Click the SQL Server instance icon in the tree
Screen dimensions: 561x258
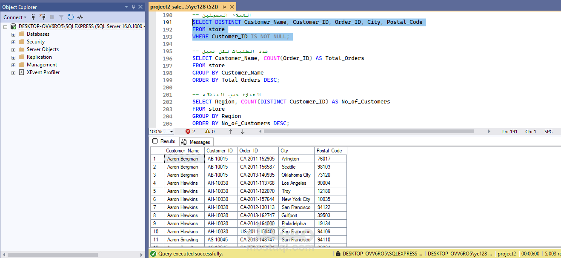click(x=13, y=26)
